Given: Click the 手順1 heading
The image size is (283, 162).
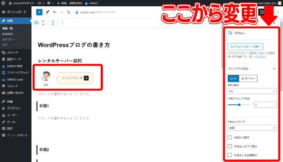Looking at the screenshot, I should click(x=44, y=106).
